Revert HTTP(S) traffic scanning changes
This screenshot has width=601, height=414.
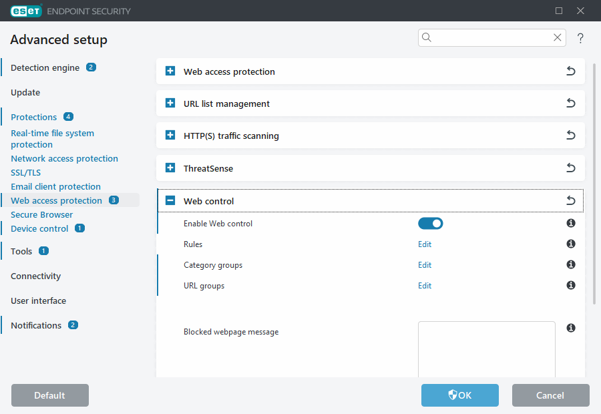[x=570, y=135]
